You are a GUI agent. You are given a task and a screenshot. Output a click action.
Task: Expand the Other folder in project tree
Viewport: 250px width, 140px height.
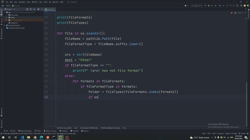[7, 17]
